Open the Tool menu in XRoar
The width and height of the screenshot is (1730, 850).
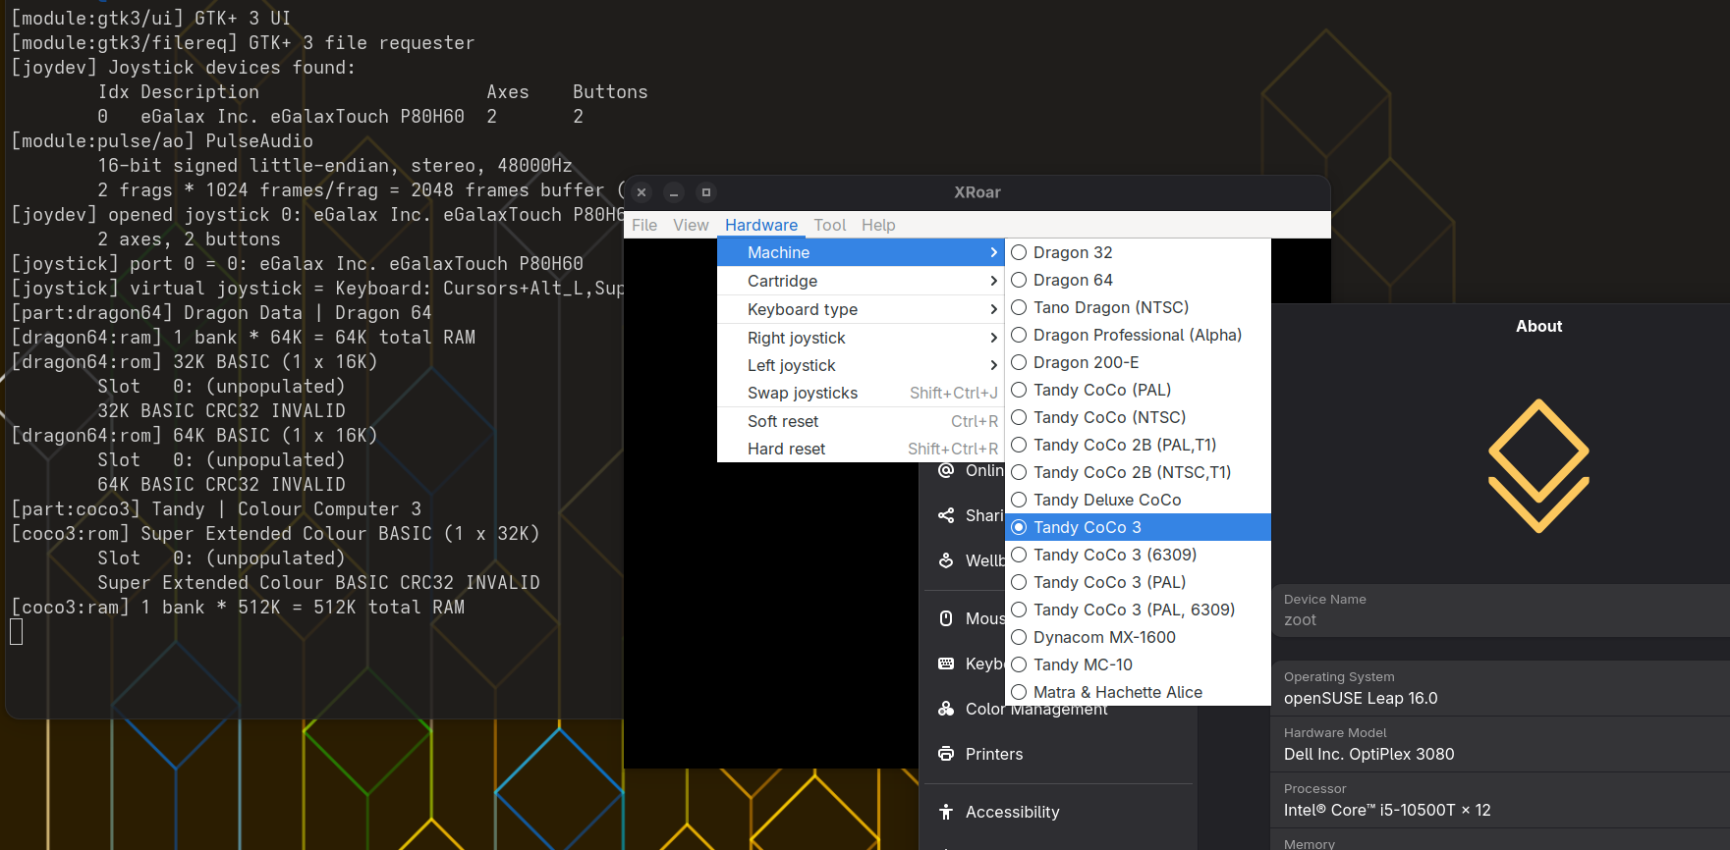point(829,225)
